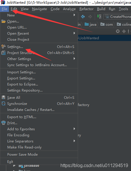This screenshot has height=171, width=131.
Task: Click the Save All floppy disk icon
Action: (3, 97)
